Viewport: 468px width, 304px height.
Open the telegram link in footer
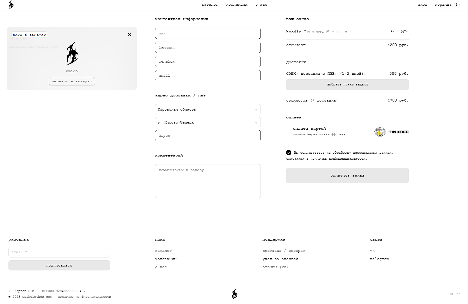click(379, 259)
